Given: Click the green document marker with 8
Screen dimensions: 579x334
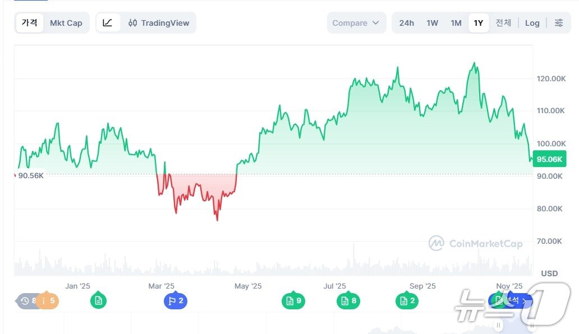Looking at the screenshot, I should click(x=348, y=301).
